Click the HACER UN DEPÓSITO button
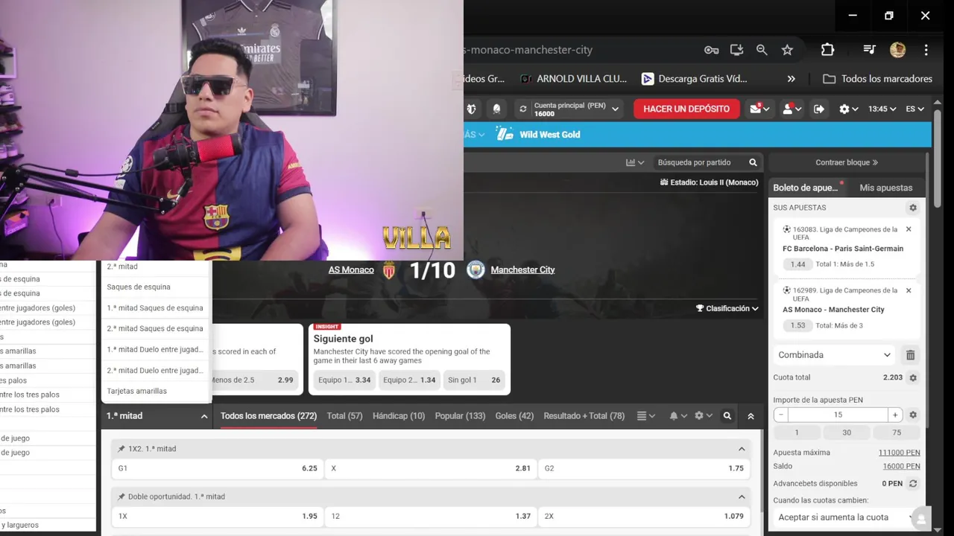Viewport: 954px width, 536px height. click(x=686, y=109)
